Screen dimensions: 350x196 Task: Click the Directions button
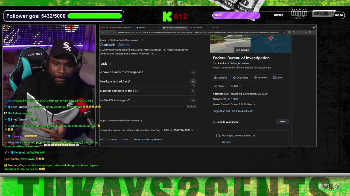(240, 78)
